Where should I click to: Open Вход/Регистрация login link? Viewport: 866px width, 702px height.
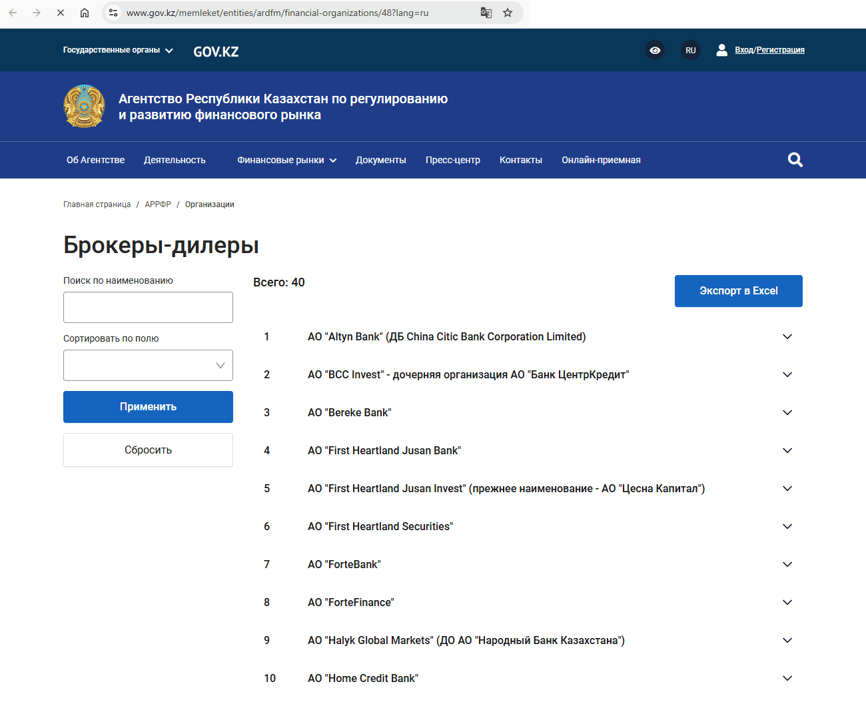tap(769, 50)
